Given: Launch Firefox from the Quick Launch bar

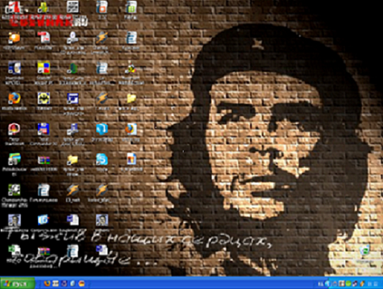Looking at the screenshot, I should (x=47, y=283).
